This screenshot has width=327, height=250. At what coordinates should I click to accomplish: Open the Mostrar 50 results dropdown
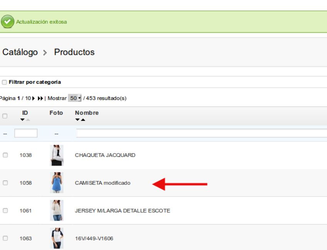[x=75, y=98]
